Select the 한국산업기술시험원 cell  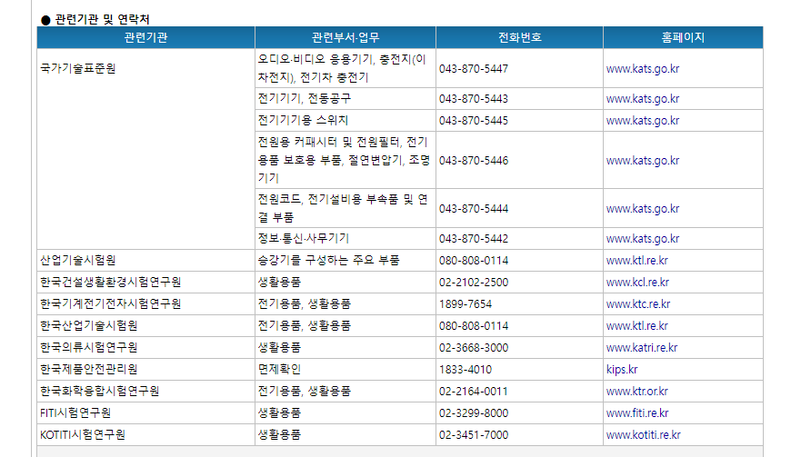coord(145,326)
